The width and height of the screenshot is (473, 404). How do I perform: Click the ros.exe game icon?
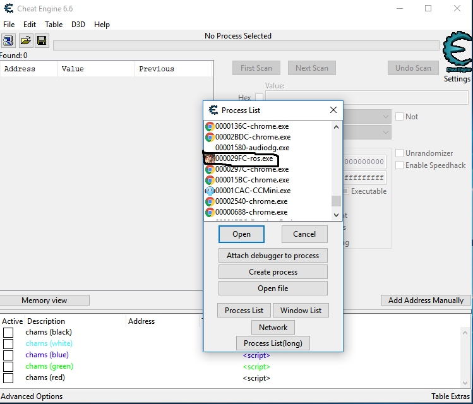click(210, 158)
